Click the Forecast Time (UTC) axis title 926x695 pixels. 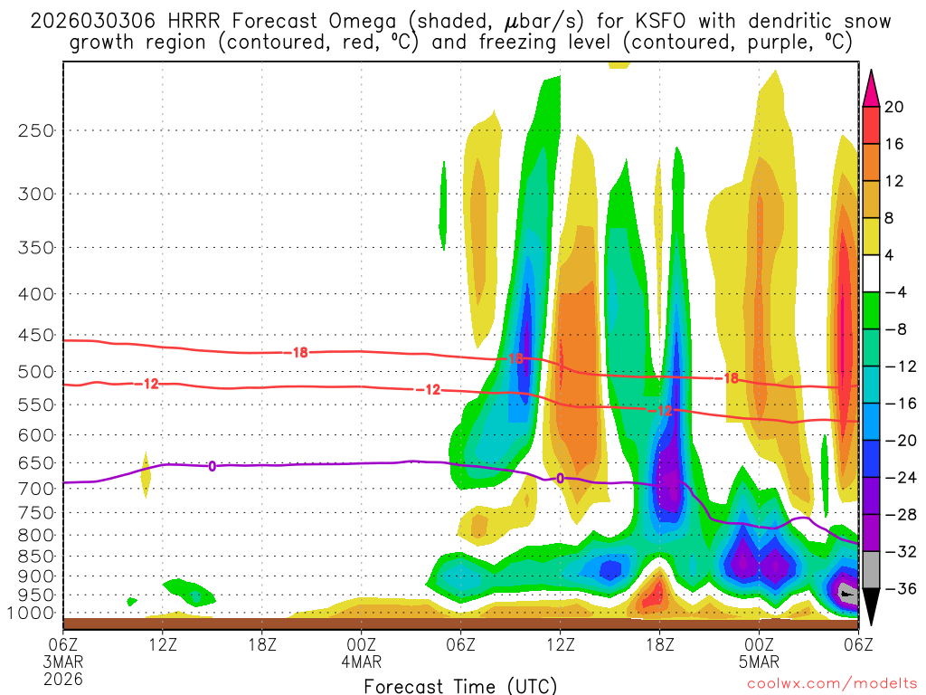[460, 685]
